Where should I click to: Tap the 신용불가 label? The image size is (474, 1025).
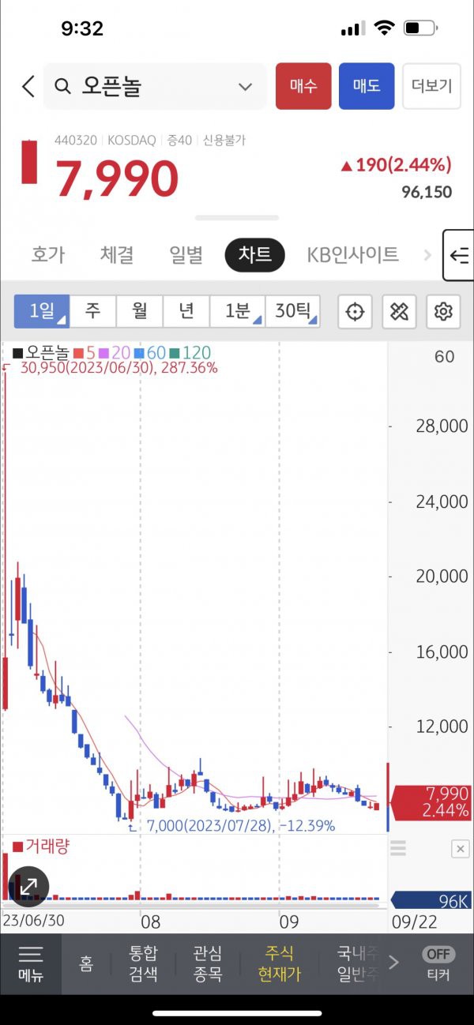pos(224,141)
